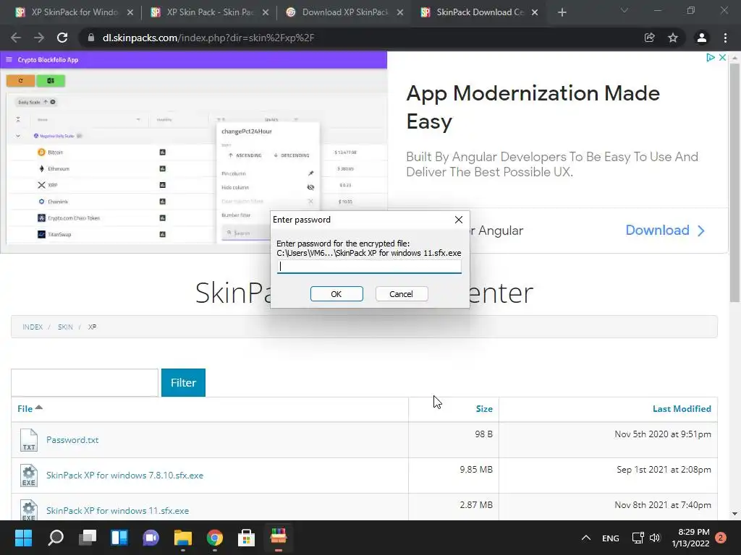Screen dimensions: 741x555
Task: Open the Chrome profile avatar icon
Action: click(x=702, y=38)
